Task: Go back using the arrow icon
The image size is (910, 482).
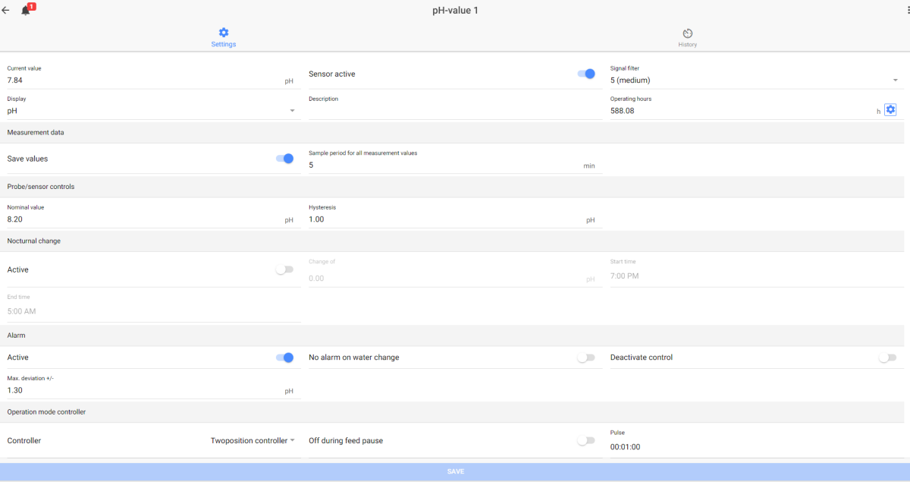Action: [x=6, y=11]
